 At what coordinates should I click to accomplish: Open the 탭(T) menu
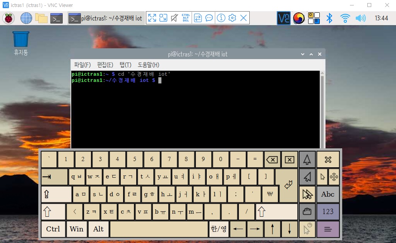(x=125, y=65)
